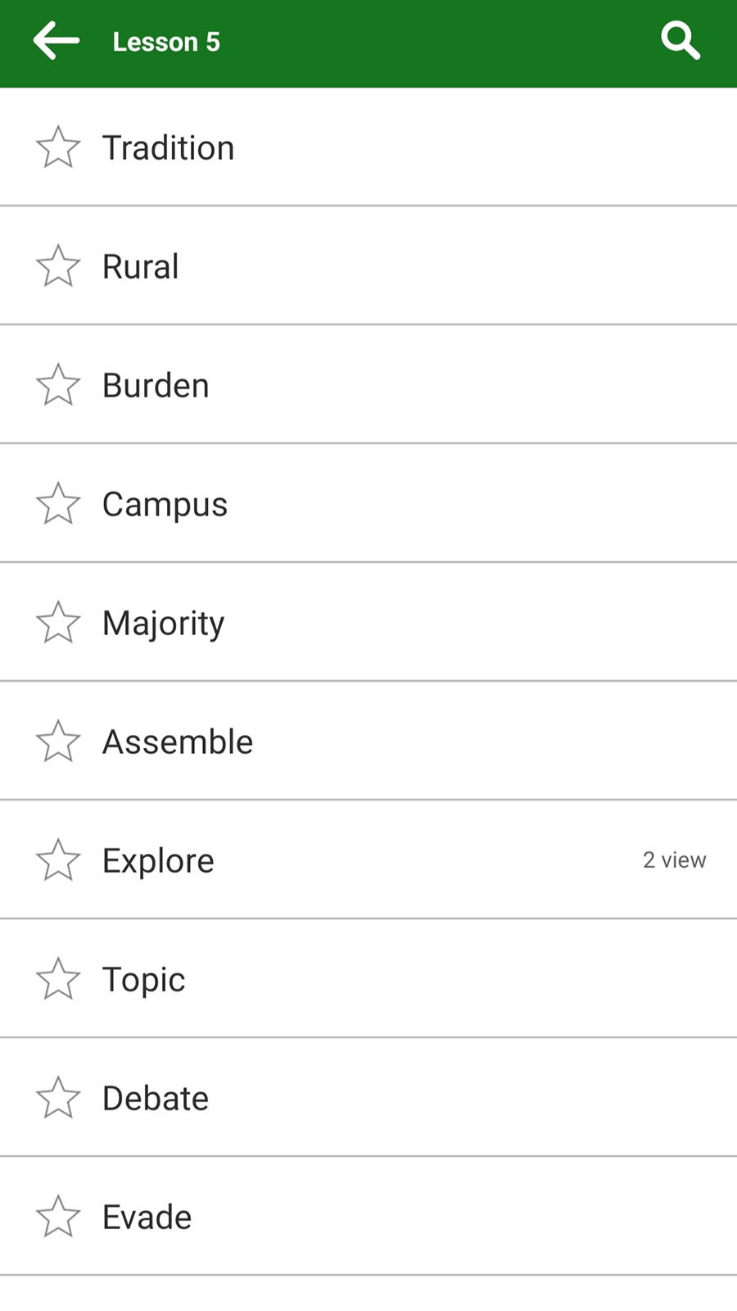This screenshot has height=1311, width=737.
Task: Star the word Rural
Action: (x=58, y=266)
